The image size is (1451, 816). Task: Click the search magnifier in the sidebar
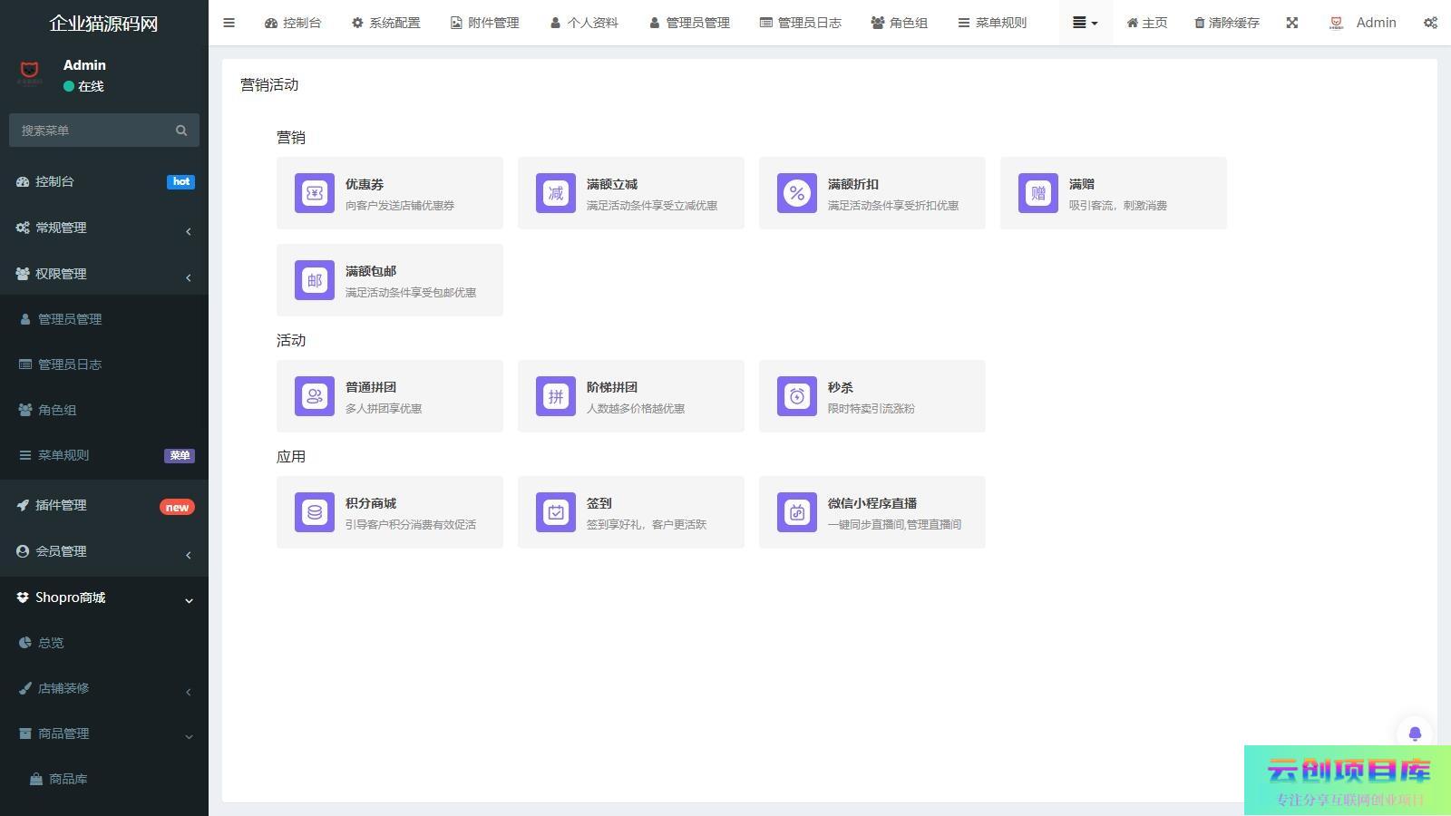[181, 131]
